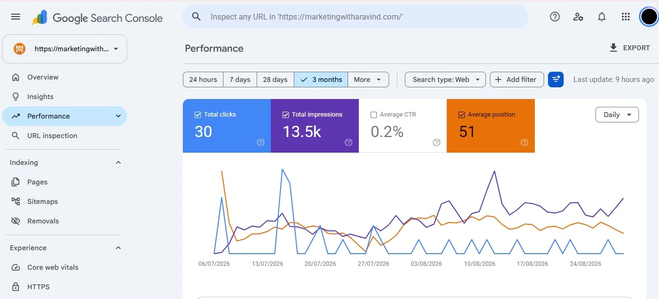
Task: Click Total clicks help icon
Action: pos(261,142)
